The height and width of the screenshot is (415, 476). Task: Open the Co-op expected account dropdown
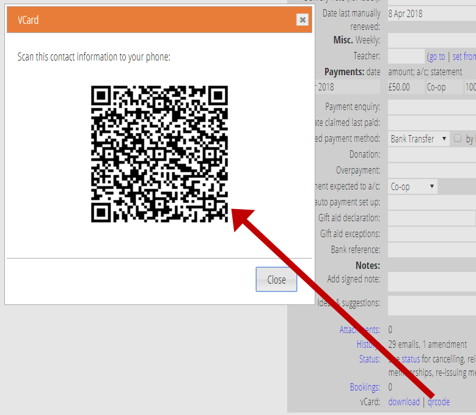(413, 186)
